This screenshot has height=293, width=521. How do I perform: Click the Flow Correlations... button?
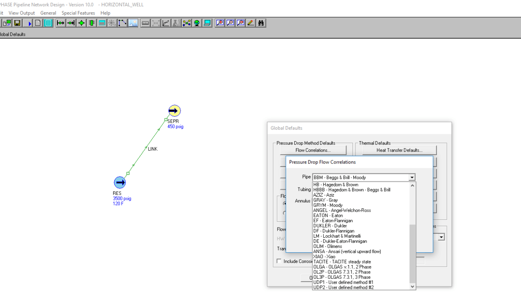click(313, 150)
